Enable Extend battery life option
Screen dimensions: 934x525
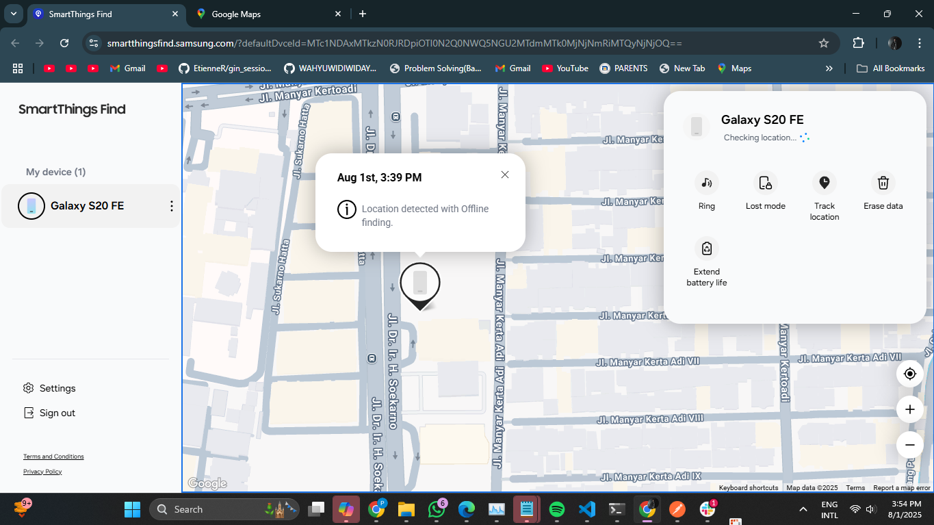(707, 248)
